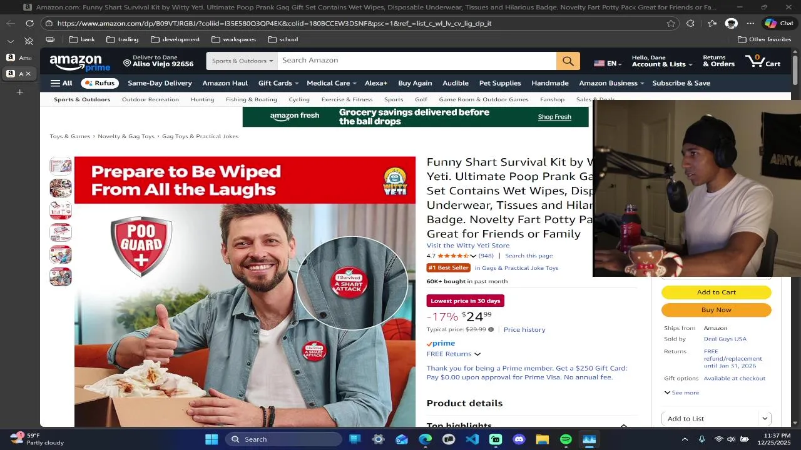Open Microsoft Edge from the taskbar

click(x=425, y=439)
